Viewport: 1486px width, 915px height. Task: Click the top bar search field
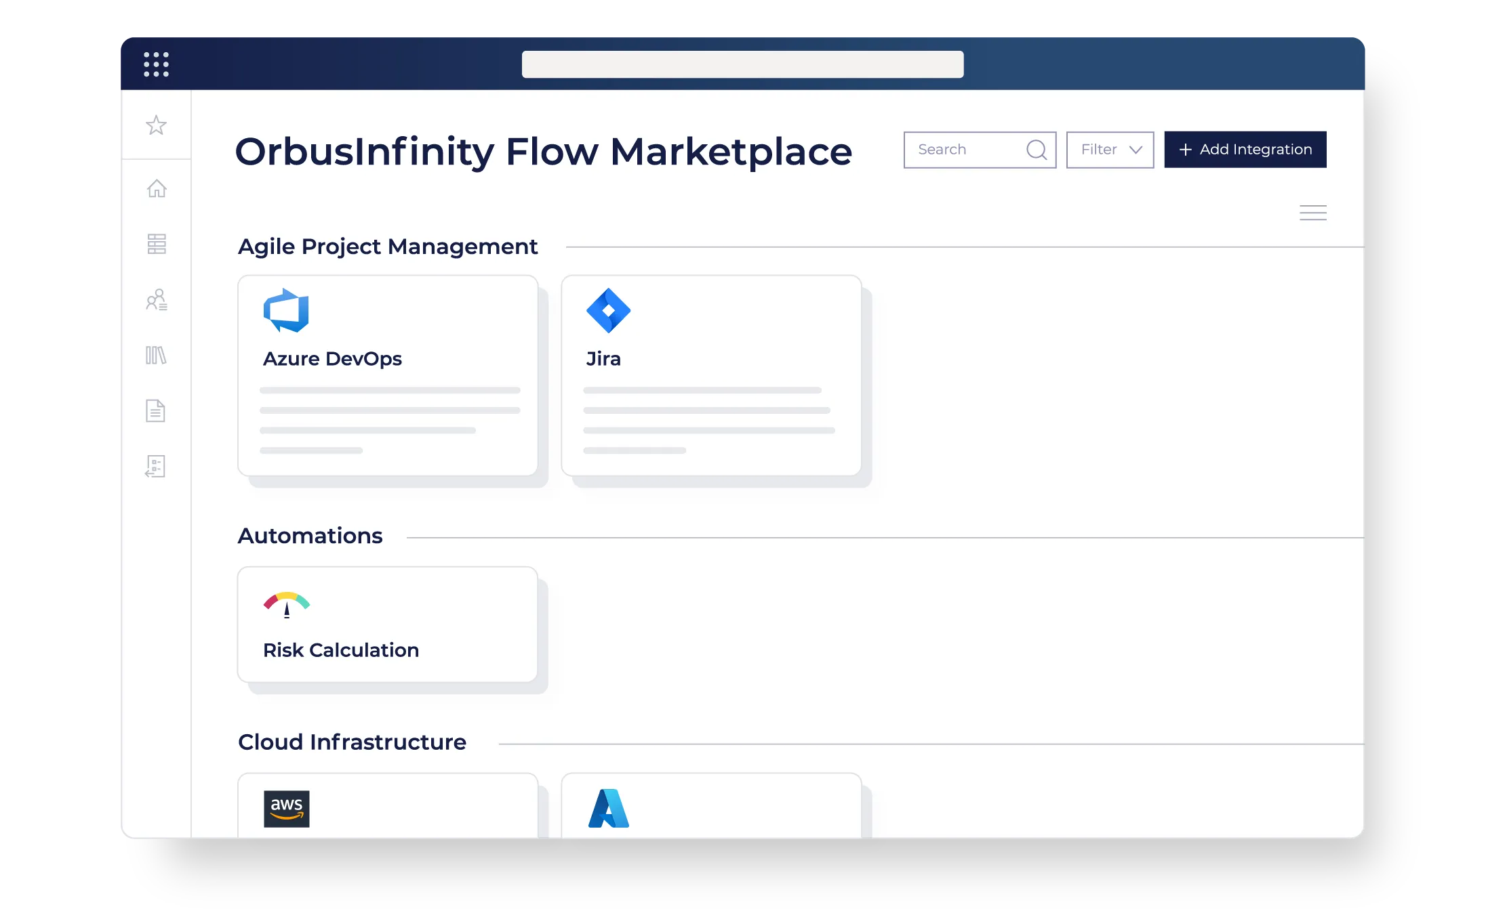[742, 64]
